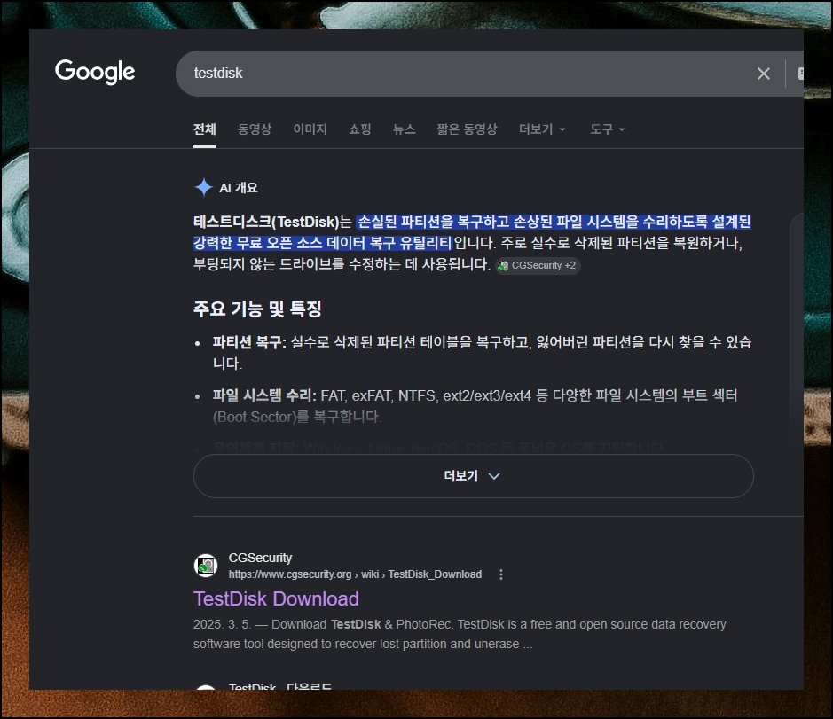This screenshot has height=719, width=833.
Task: Click the CGSecurity favicon in search result
Action: click(x=206, y=566)
